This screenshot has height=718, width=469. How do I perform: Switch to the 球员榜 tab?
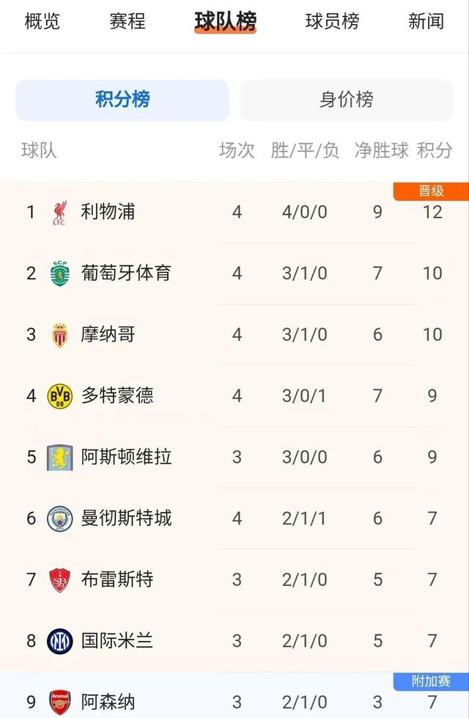click(x=328, y=22)
